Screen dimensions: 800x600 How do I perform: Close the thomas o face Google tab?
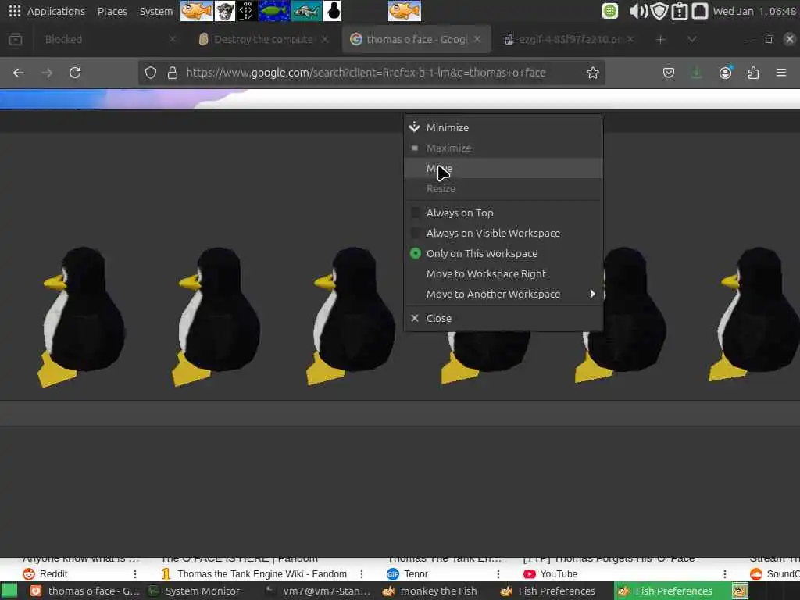(x=477, y=39)
